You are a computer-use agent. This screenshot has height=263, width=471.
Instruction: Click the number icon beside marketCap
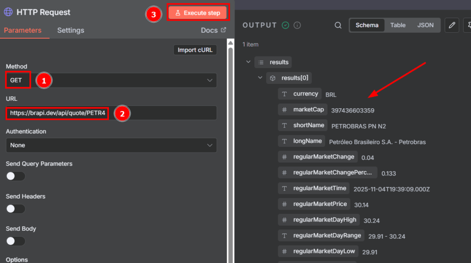pos(284,110)
